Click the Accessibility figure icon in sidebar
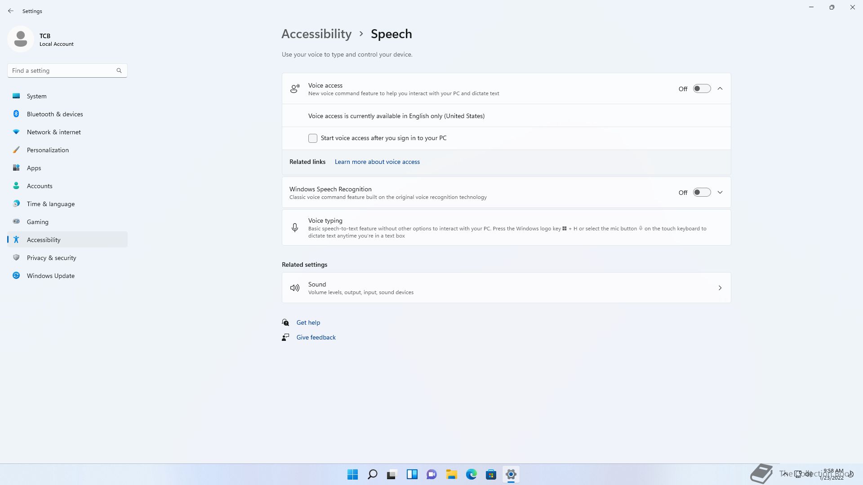The height and width of the screenshot is (485, 863). (x=16, y=240)
